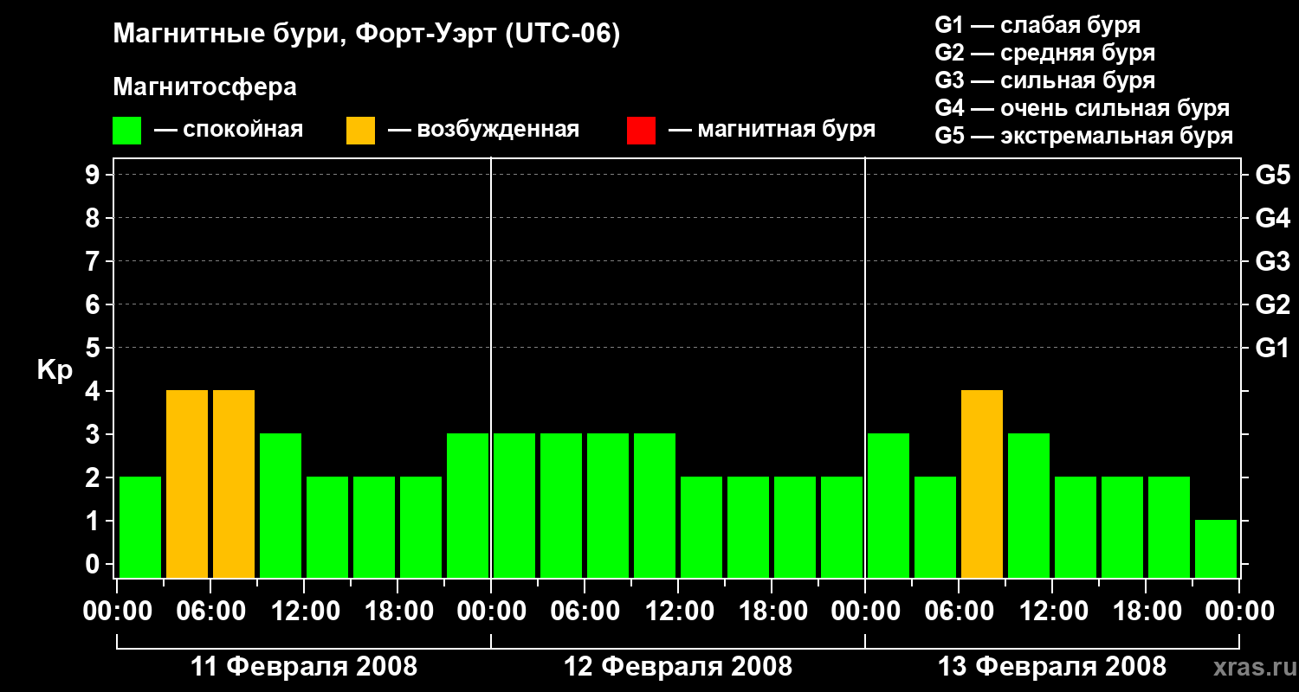Click the '18:00' time label under 13 February
This screenshot has height=692, width=1299.
click(1146, 612)
